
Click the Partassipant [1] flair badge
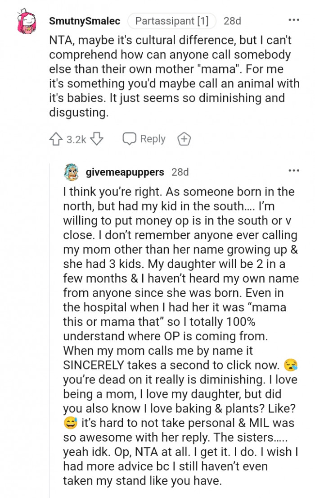[x=171, y=20]
